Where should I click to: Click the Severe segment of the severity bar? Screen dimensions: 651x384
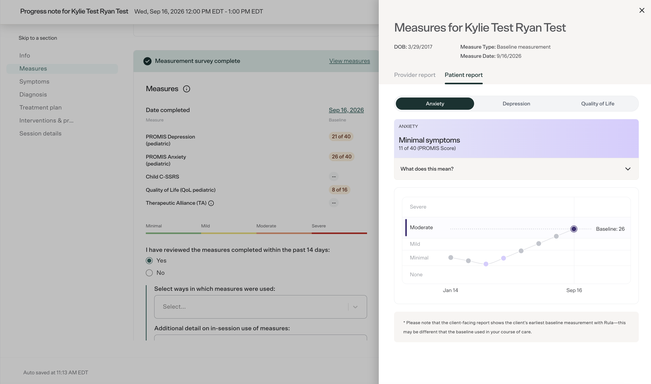click(x=339, y=233)
